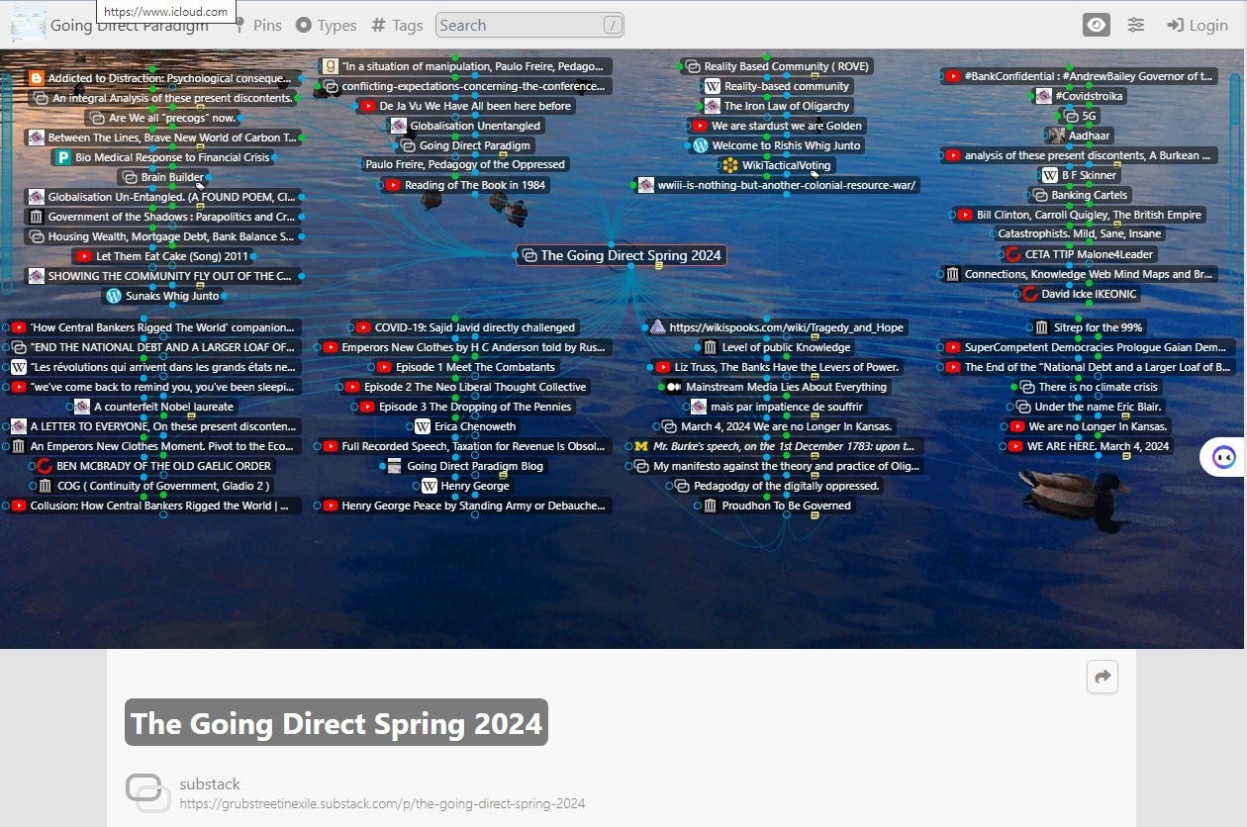Open the Pins menu
This screenshot has height=827, width=1247.
[257, 25]
